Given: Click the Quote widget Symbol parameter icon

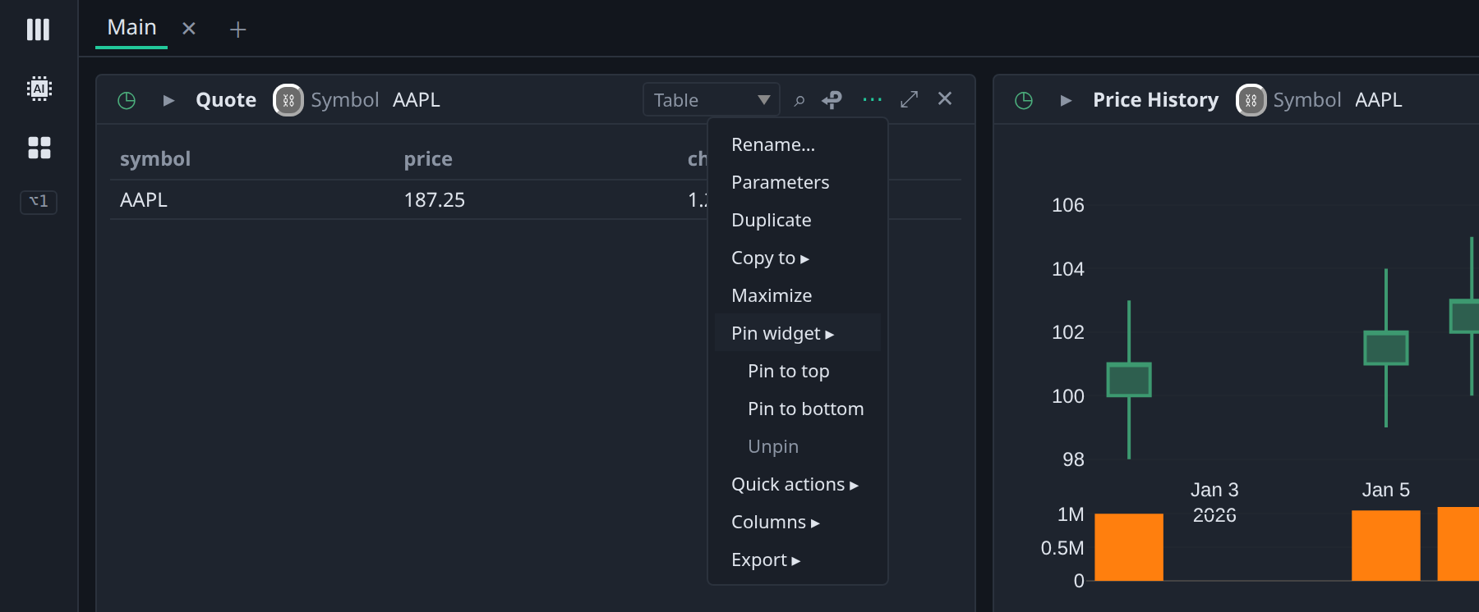Looking at the screenshot, I should click(x=288, y=100).
